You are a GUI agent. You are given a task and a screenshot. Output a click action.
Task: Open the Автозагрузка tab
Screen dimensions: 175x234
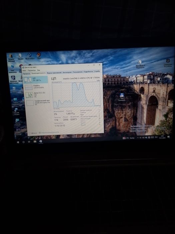point(67,73)
